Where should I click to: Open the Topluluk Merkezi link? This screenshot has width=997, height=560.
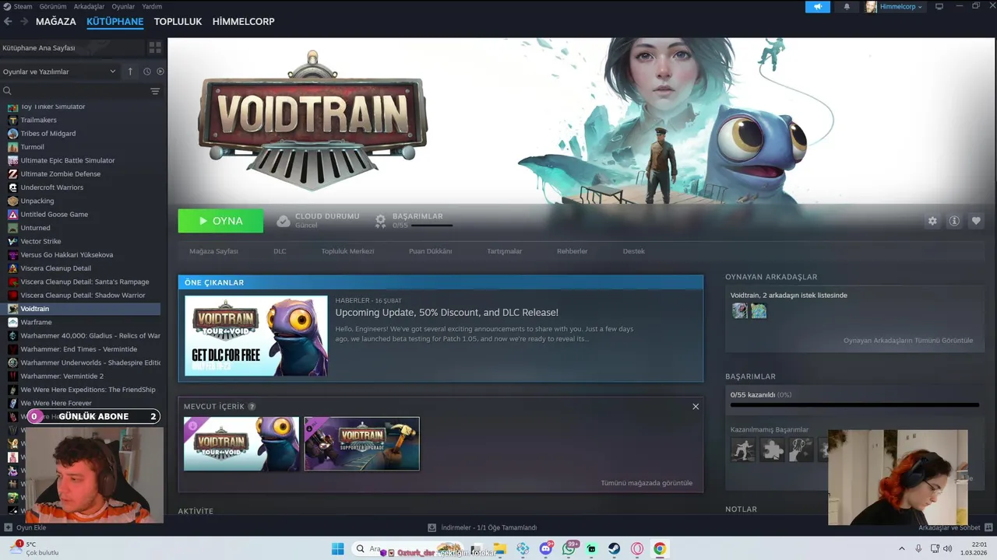(x=347, y=251)
